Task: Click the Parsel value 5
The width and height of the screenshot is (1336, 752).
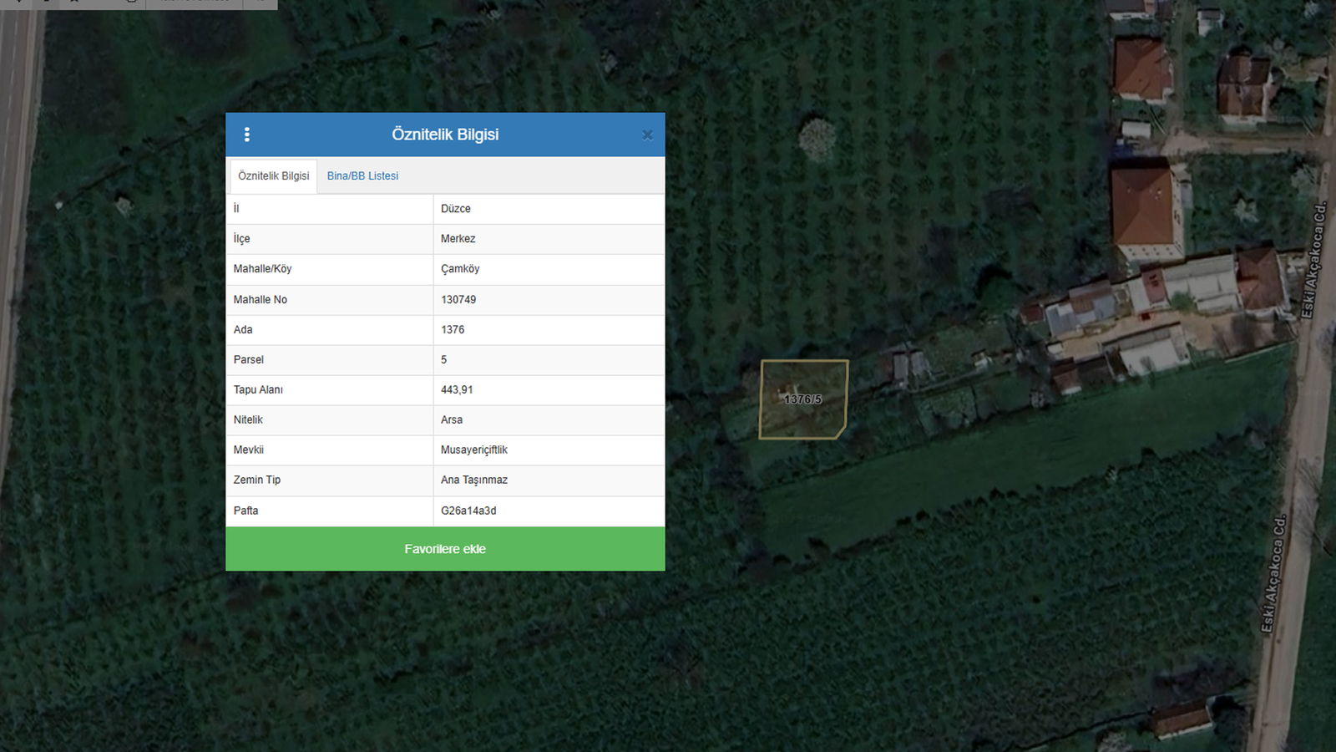Action: pyautogui.click(x=444, y=360)
